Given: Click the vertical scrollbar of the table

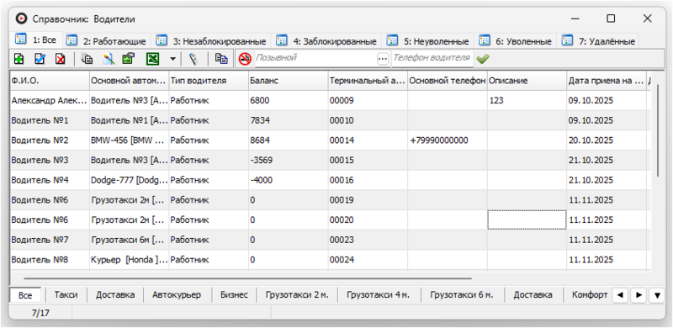Looking at the screenshot, I should click(x=658, y=130).
